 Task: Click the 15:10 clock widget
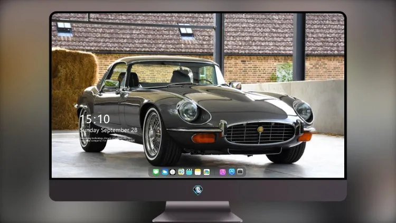(x=95, y=119)
